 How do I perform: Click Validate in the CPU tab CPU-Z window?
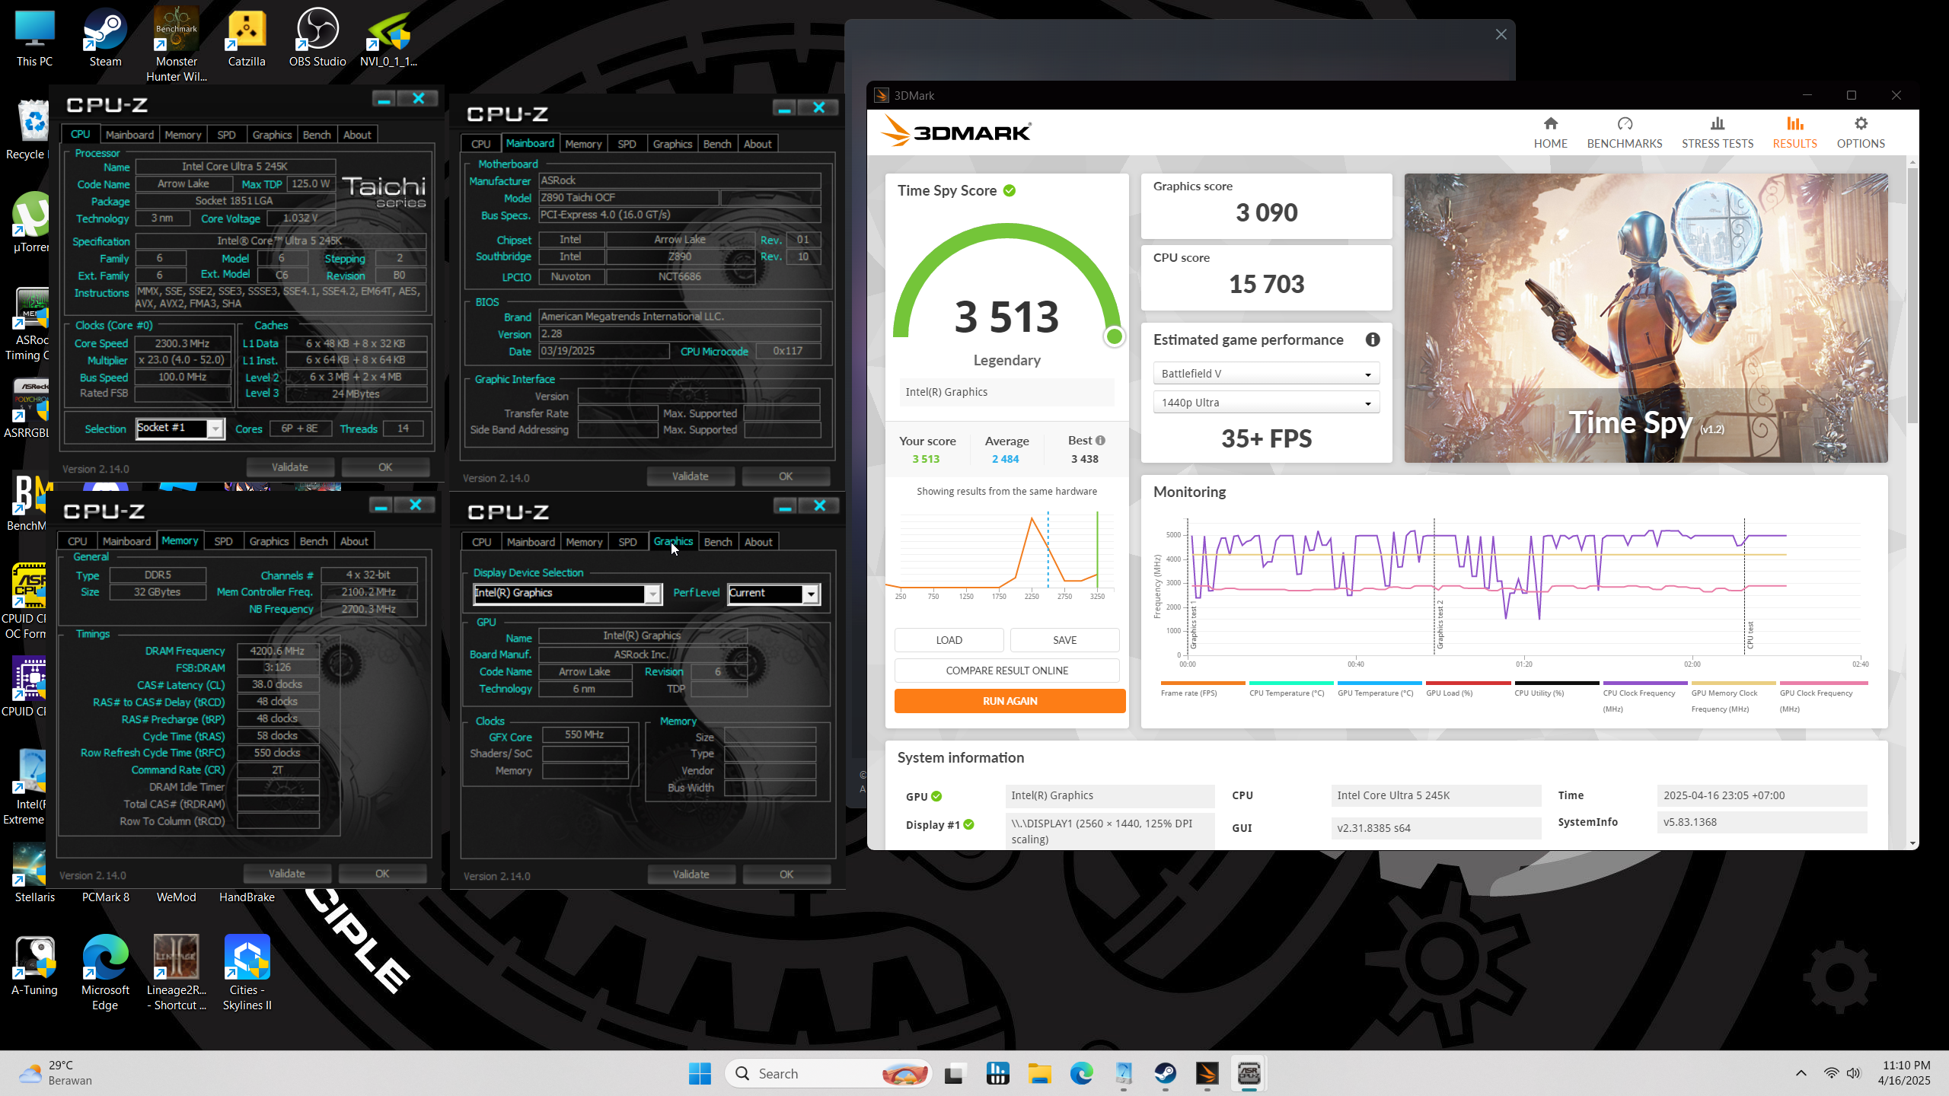290,467
